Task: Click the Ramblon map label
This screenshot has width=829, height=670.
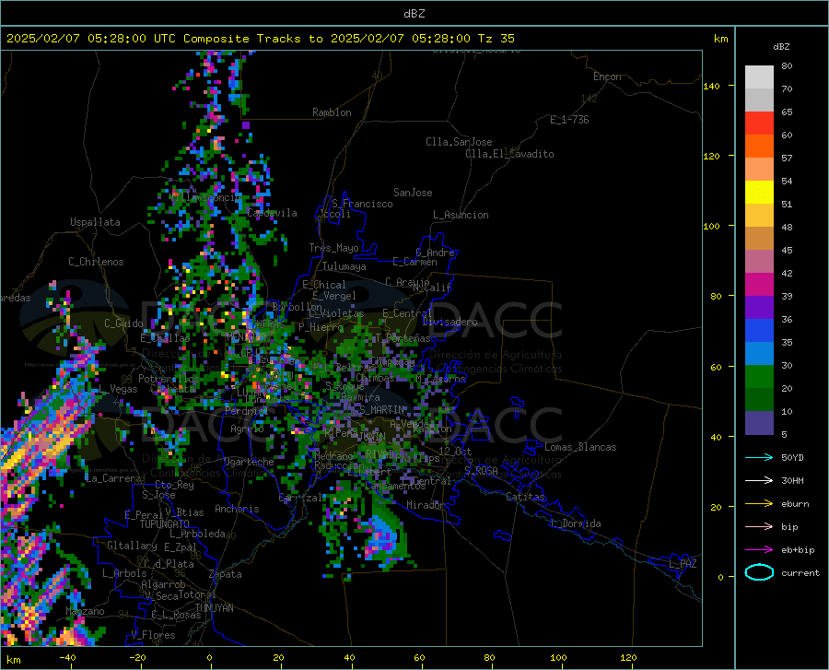Action: (x=332, y=112)
